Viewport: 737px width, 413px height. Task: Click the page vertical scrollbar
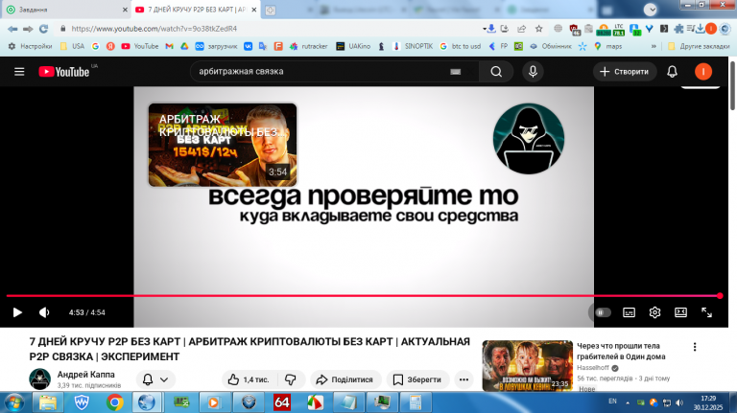[x=732, y=86]
